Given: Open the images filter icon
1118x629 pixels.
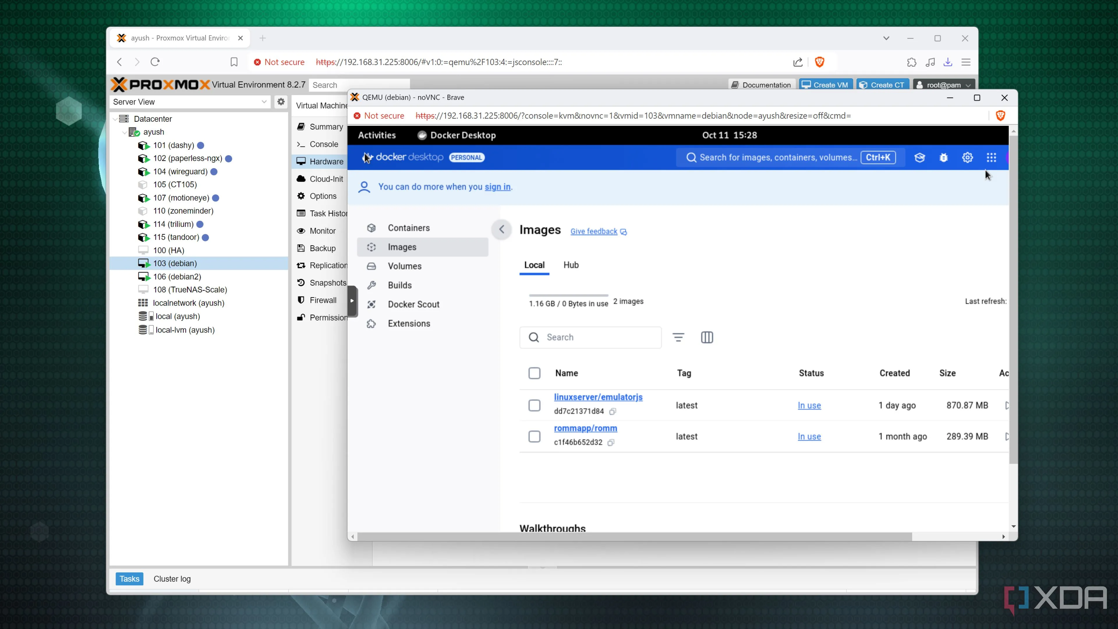Looking at the screenshot, I should click(x=678, y=337).
